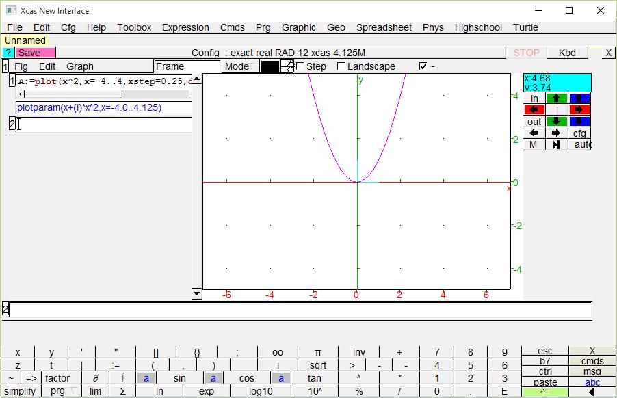Click the blue up arrow button
The height and width of the screenshot is (398, 617).
579,98
